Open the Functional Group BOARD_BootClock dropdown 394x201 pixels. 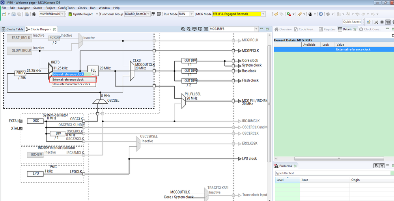[x=148, y=14]
